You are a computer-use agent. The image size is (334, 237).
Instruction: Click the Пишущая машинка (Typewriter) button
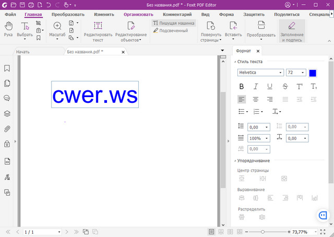tap(174, 23)
